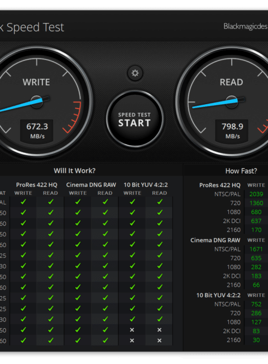Click the WRITE gauge needle hub

37,102
